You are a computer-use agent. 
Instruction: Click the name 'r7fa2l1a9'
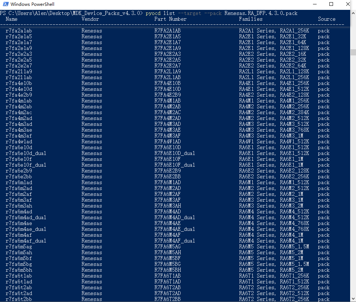point(19,71)
